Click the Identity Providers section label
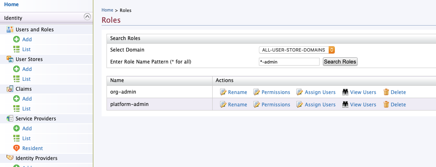 [x=36, y=158]
